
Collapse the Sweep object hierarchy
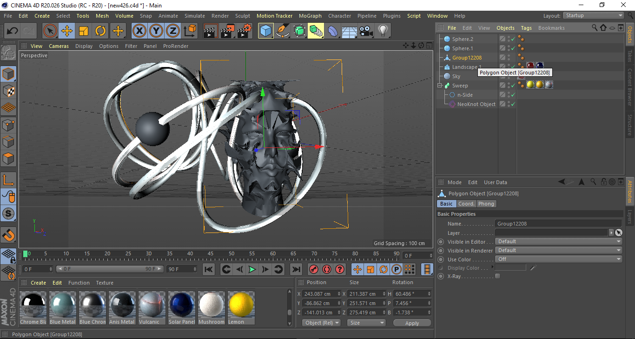440,86
